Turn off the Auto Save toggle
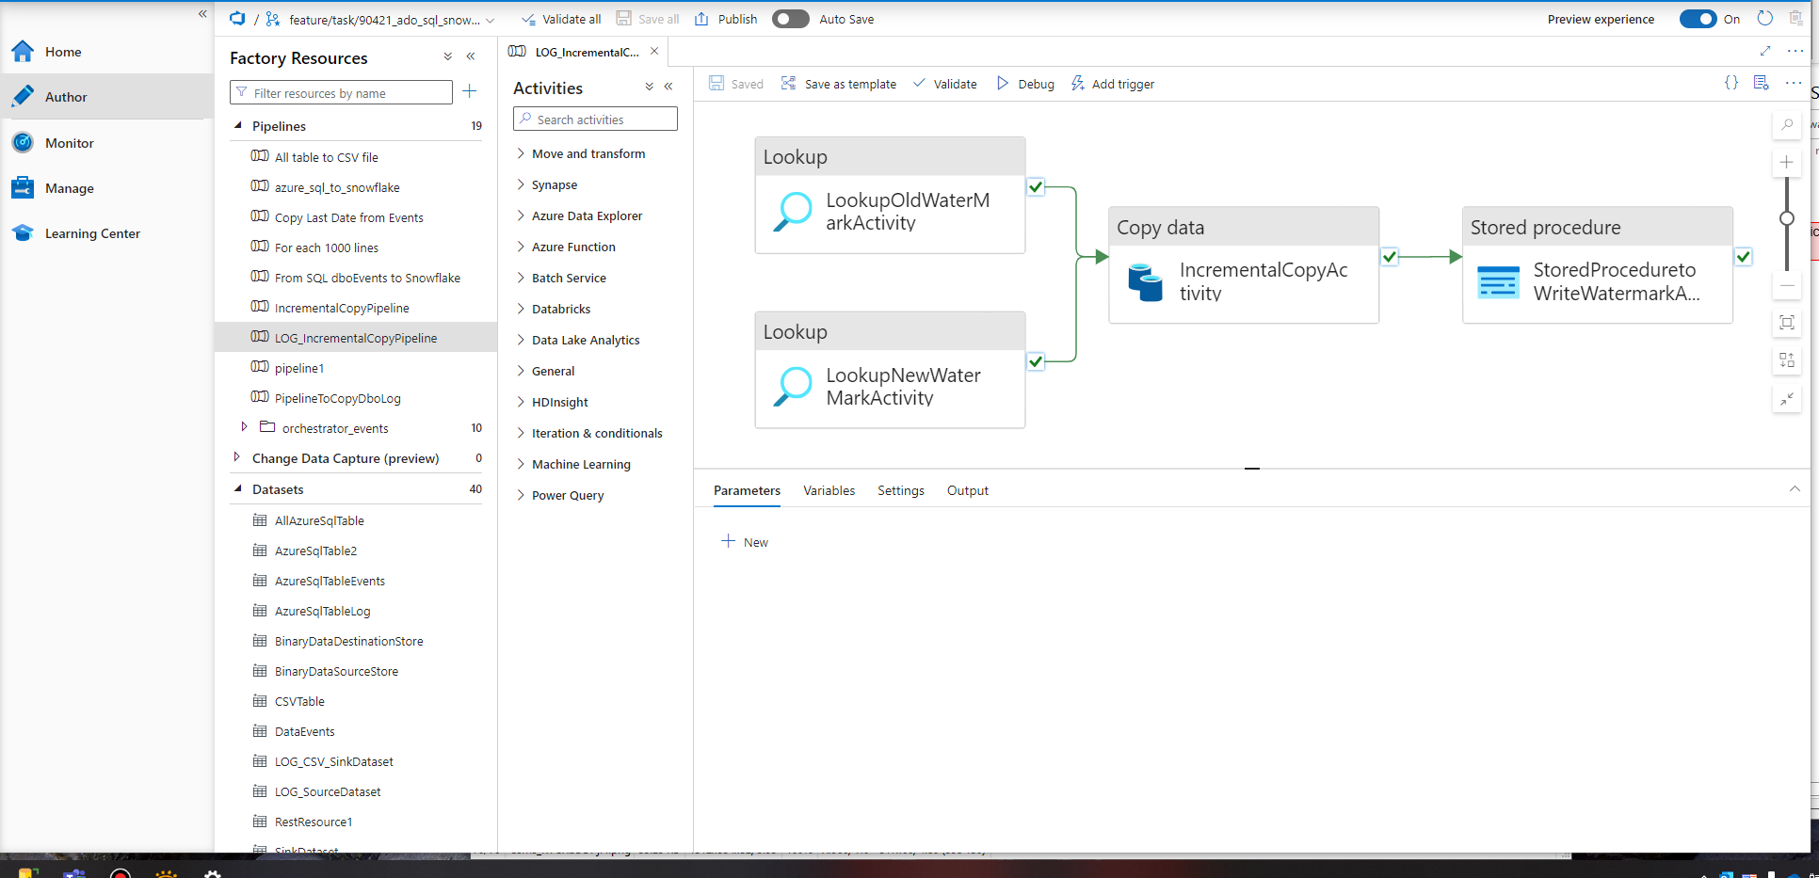This screenshot has width=1819, height=878. tap(790, 19)
